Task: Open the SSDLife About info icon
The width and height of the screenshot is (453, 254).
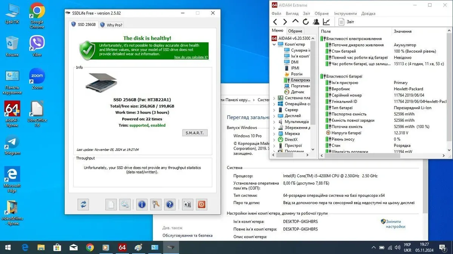Action: tap(142, 204)
